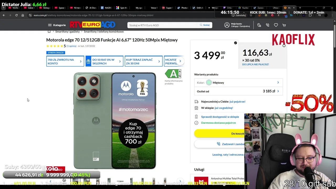This screenshot has width=336, height=189.
Task: Open Karta informacyjna produktu link
Action: point(174,82)
